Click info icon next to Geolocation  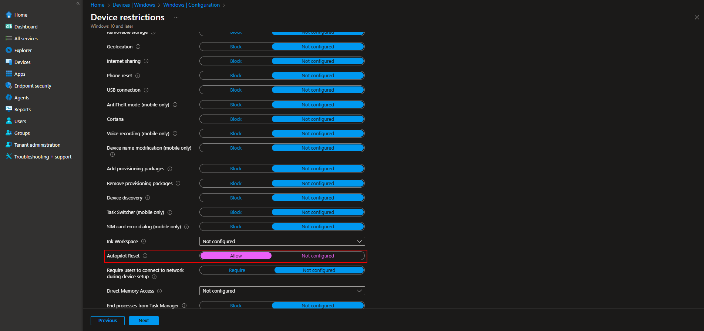(138, 47)
